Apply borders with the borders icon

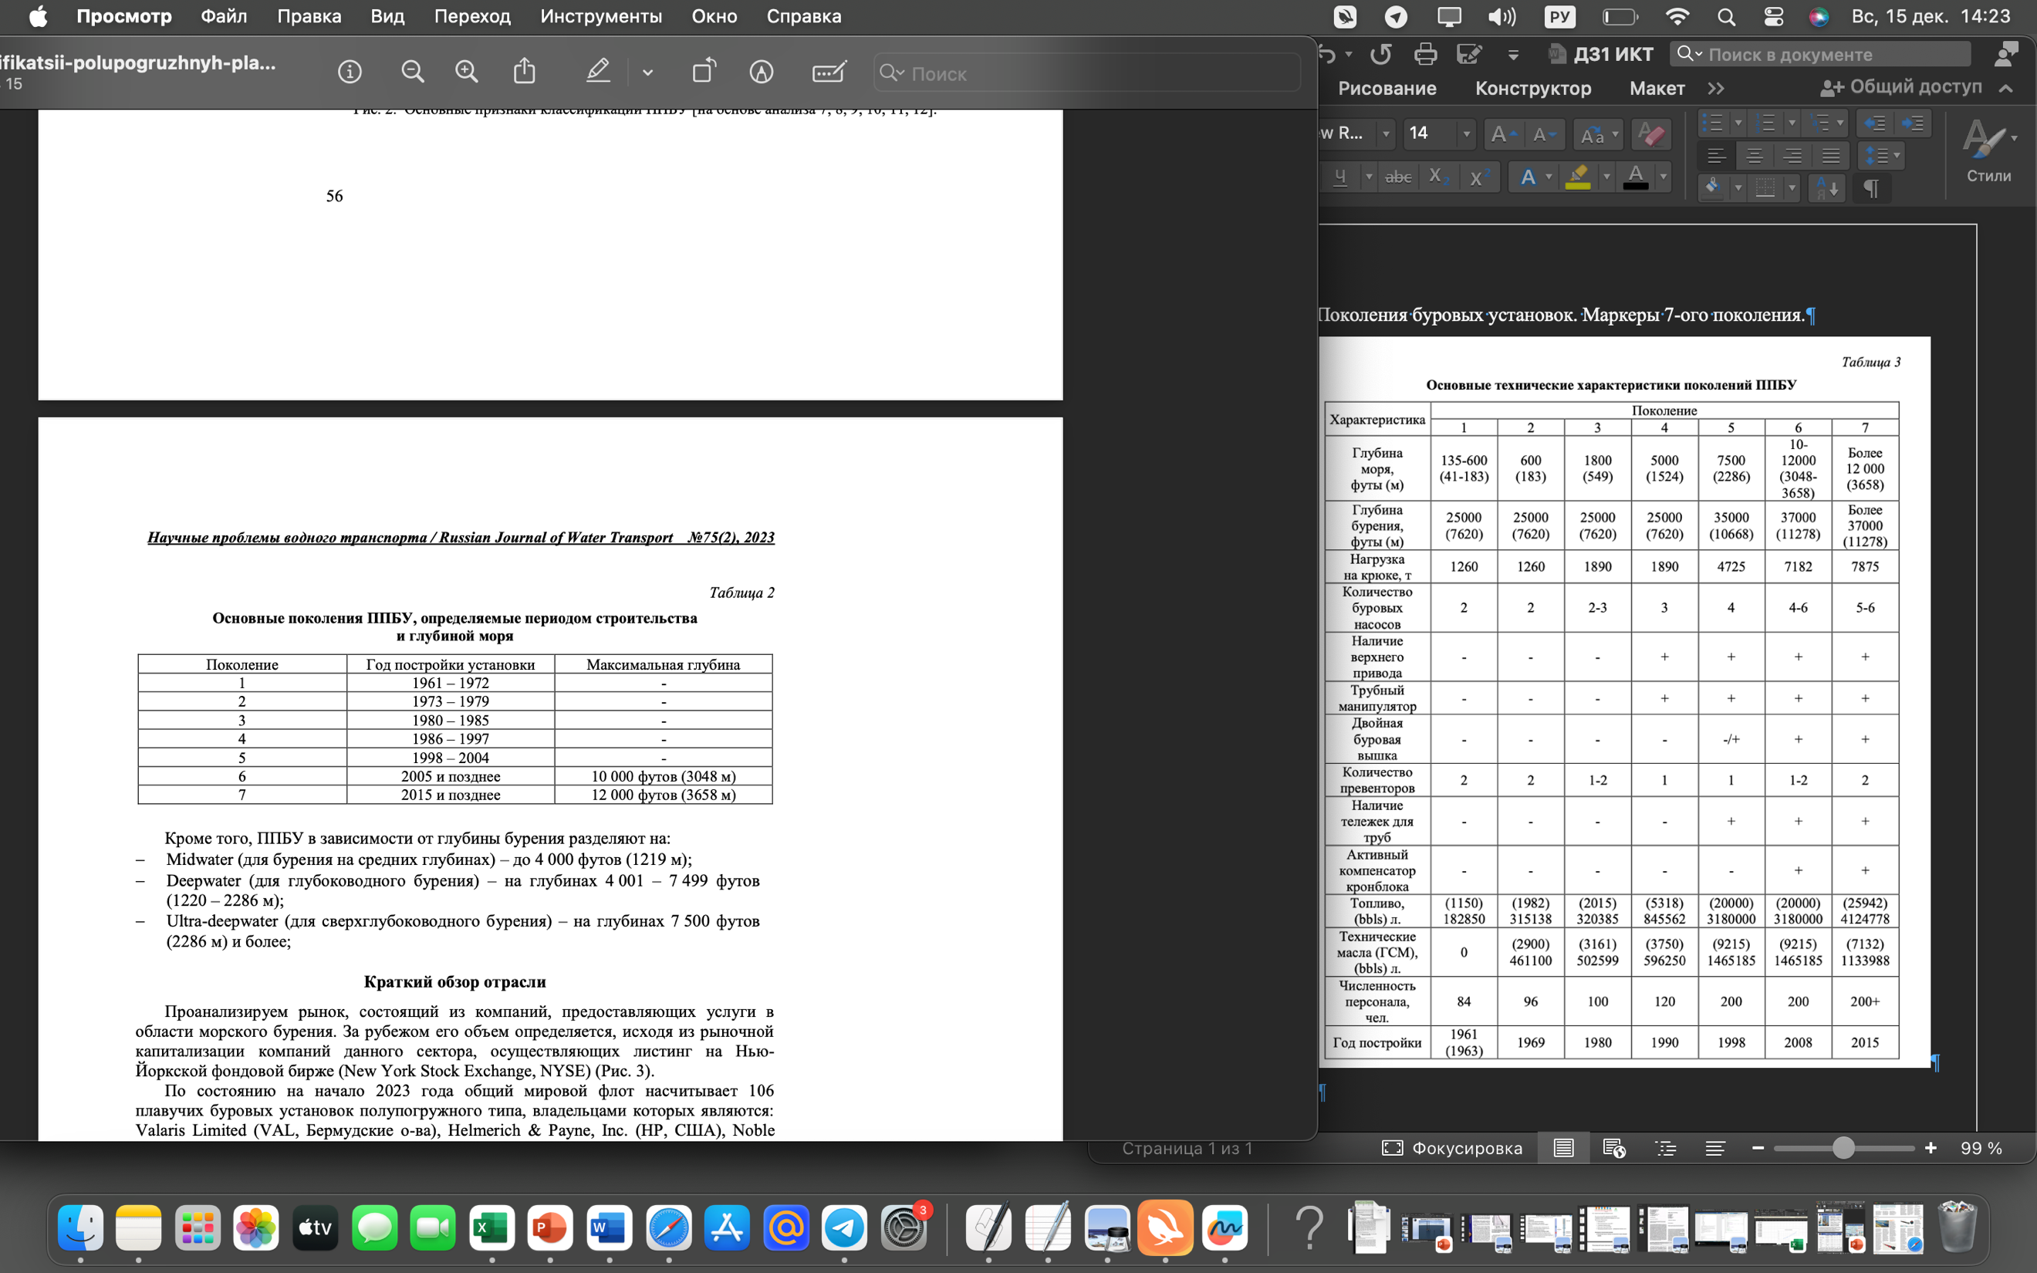[1765, 187]
